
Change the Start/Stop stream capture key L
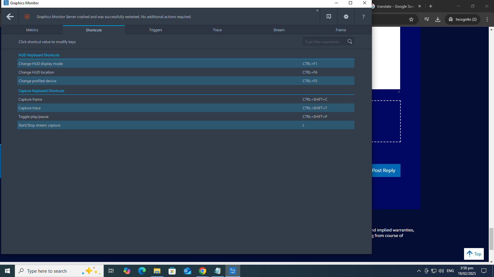[304, 125]
